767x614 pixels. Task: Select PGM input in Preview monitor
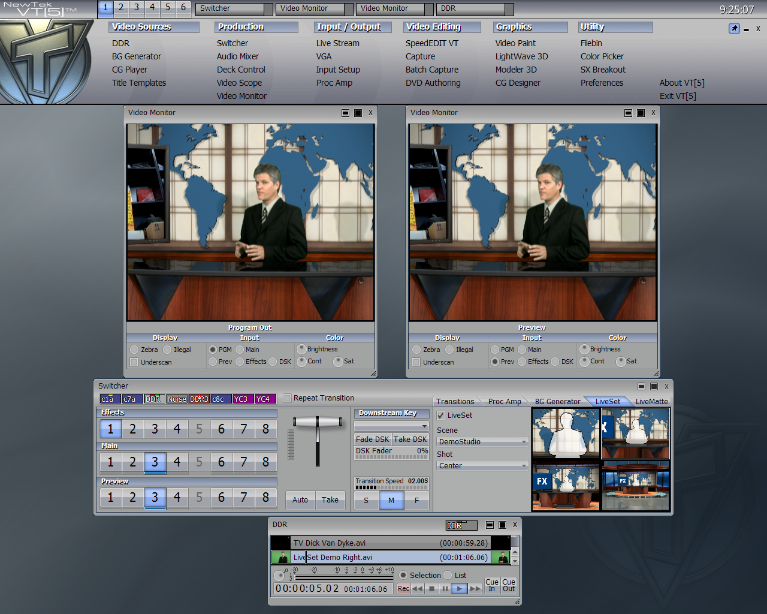[495, 350]
